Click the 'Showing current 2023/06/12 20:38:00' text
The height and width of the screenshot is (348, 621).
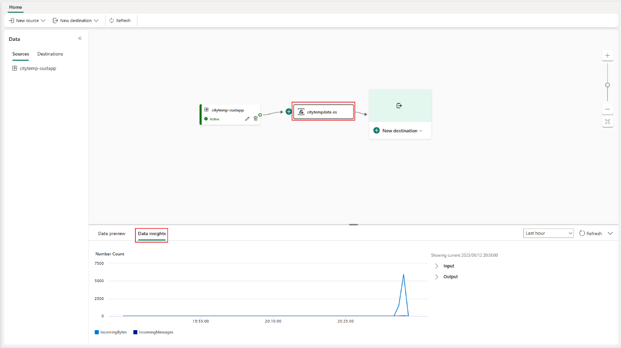(x=464, y=255)
